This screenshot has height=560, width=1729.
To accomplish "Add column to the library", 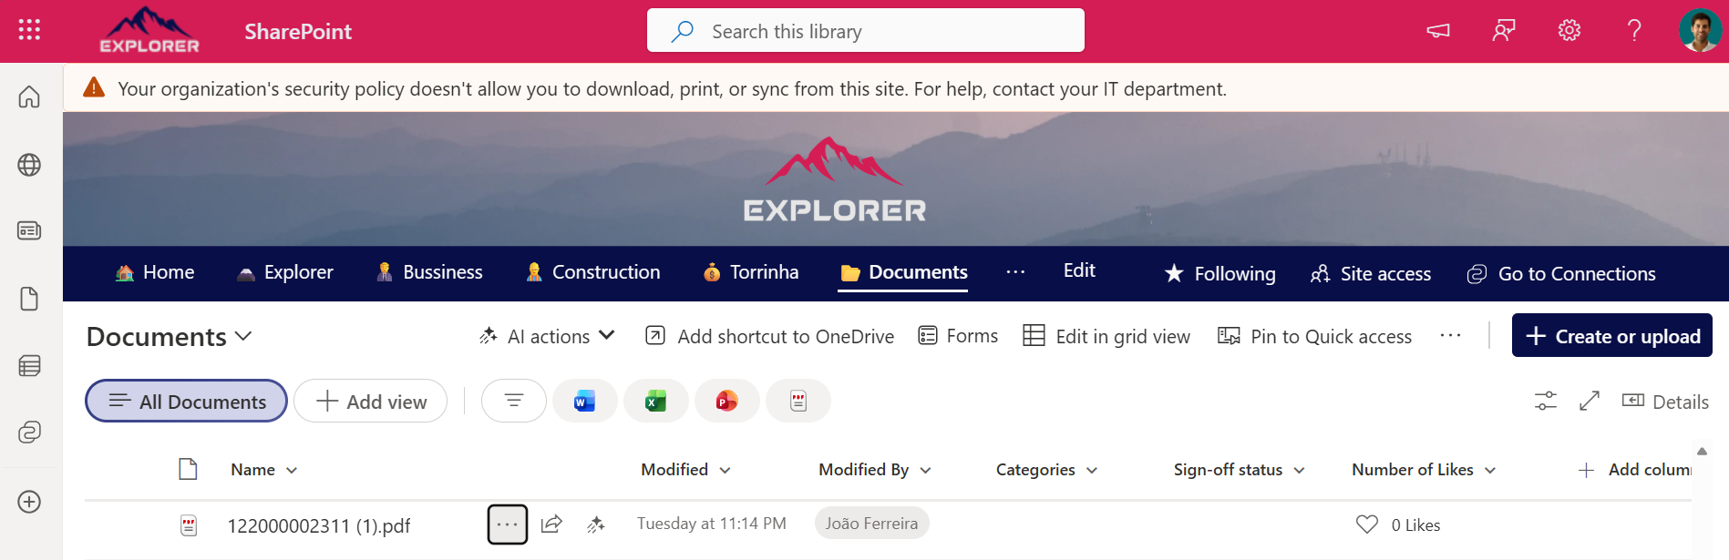I will pos(1634,470).
